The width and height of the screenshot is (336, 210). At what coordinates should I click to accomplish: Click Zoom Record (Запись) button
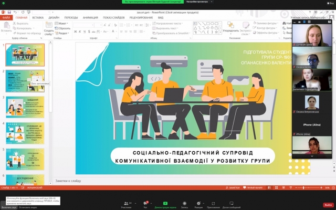click(184, 205)
